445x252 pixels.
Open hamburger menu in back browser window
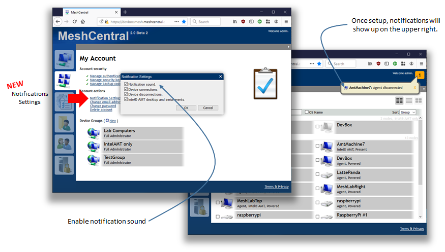pyautogui.click(x=422, y=64)
